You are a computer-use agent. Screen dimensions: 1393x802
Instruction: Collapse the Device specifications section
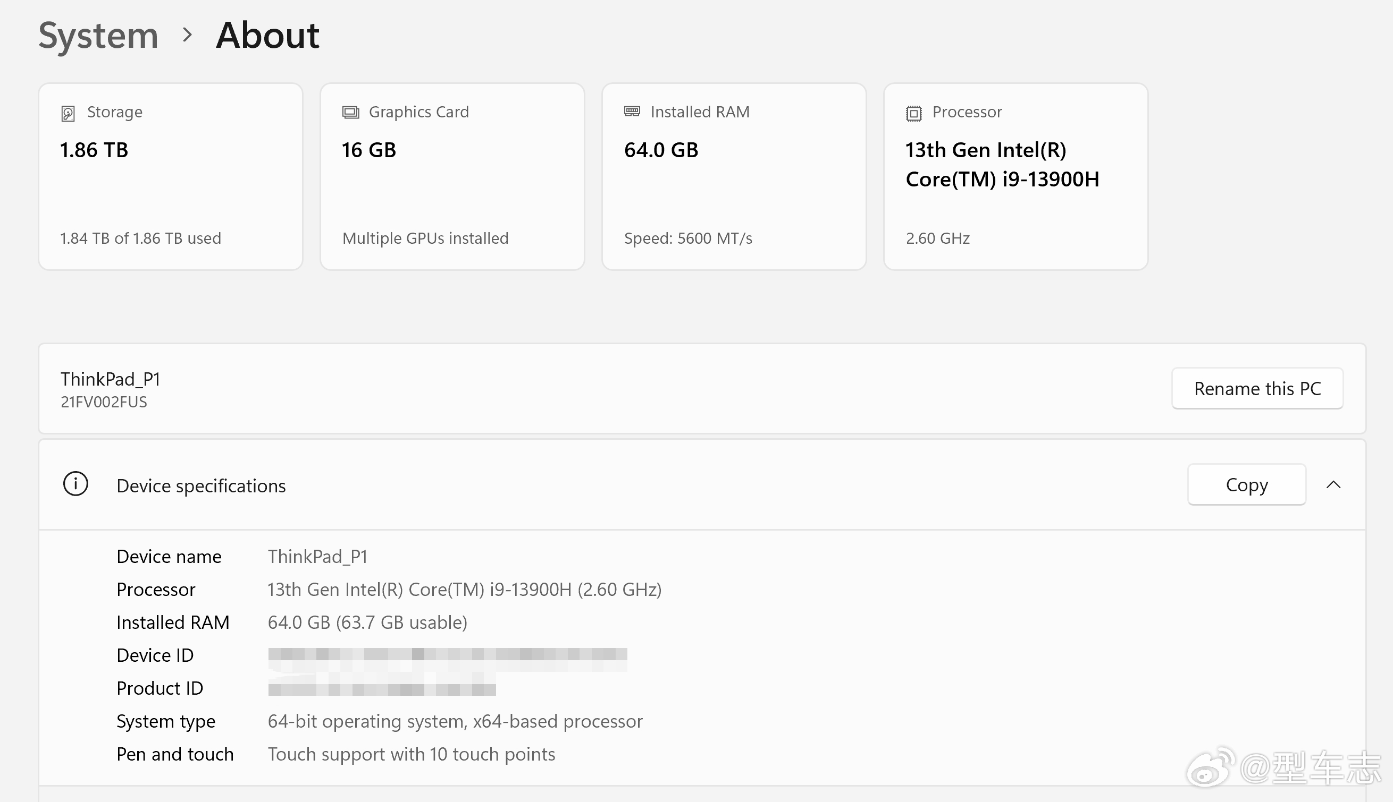(1333, 485)
